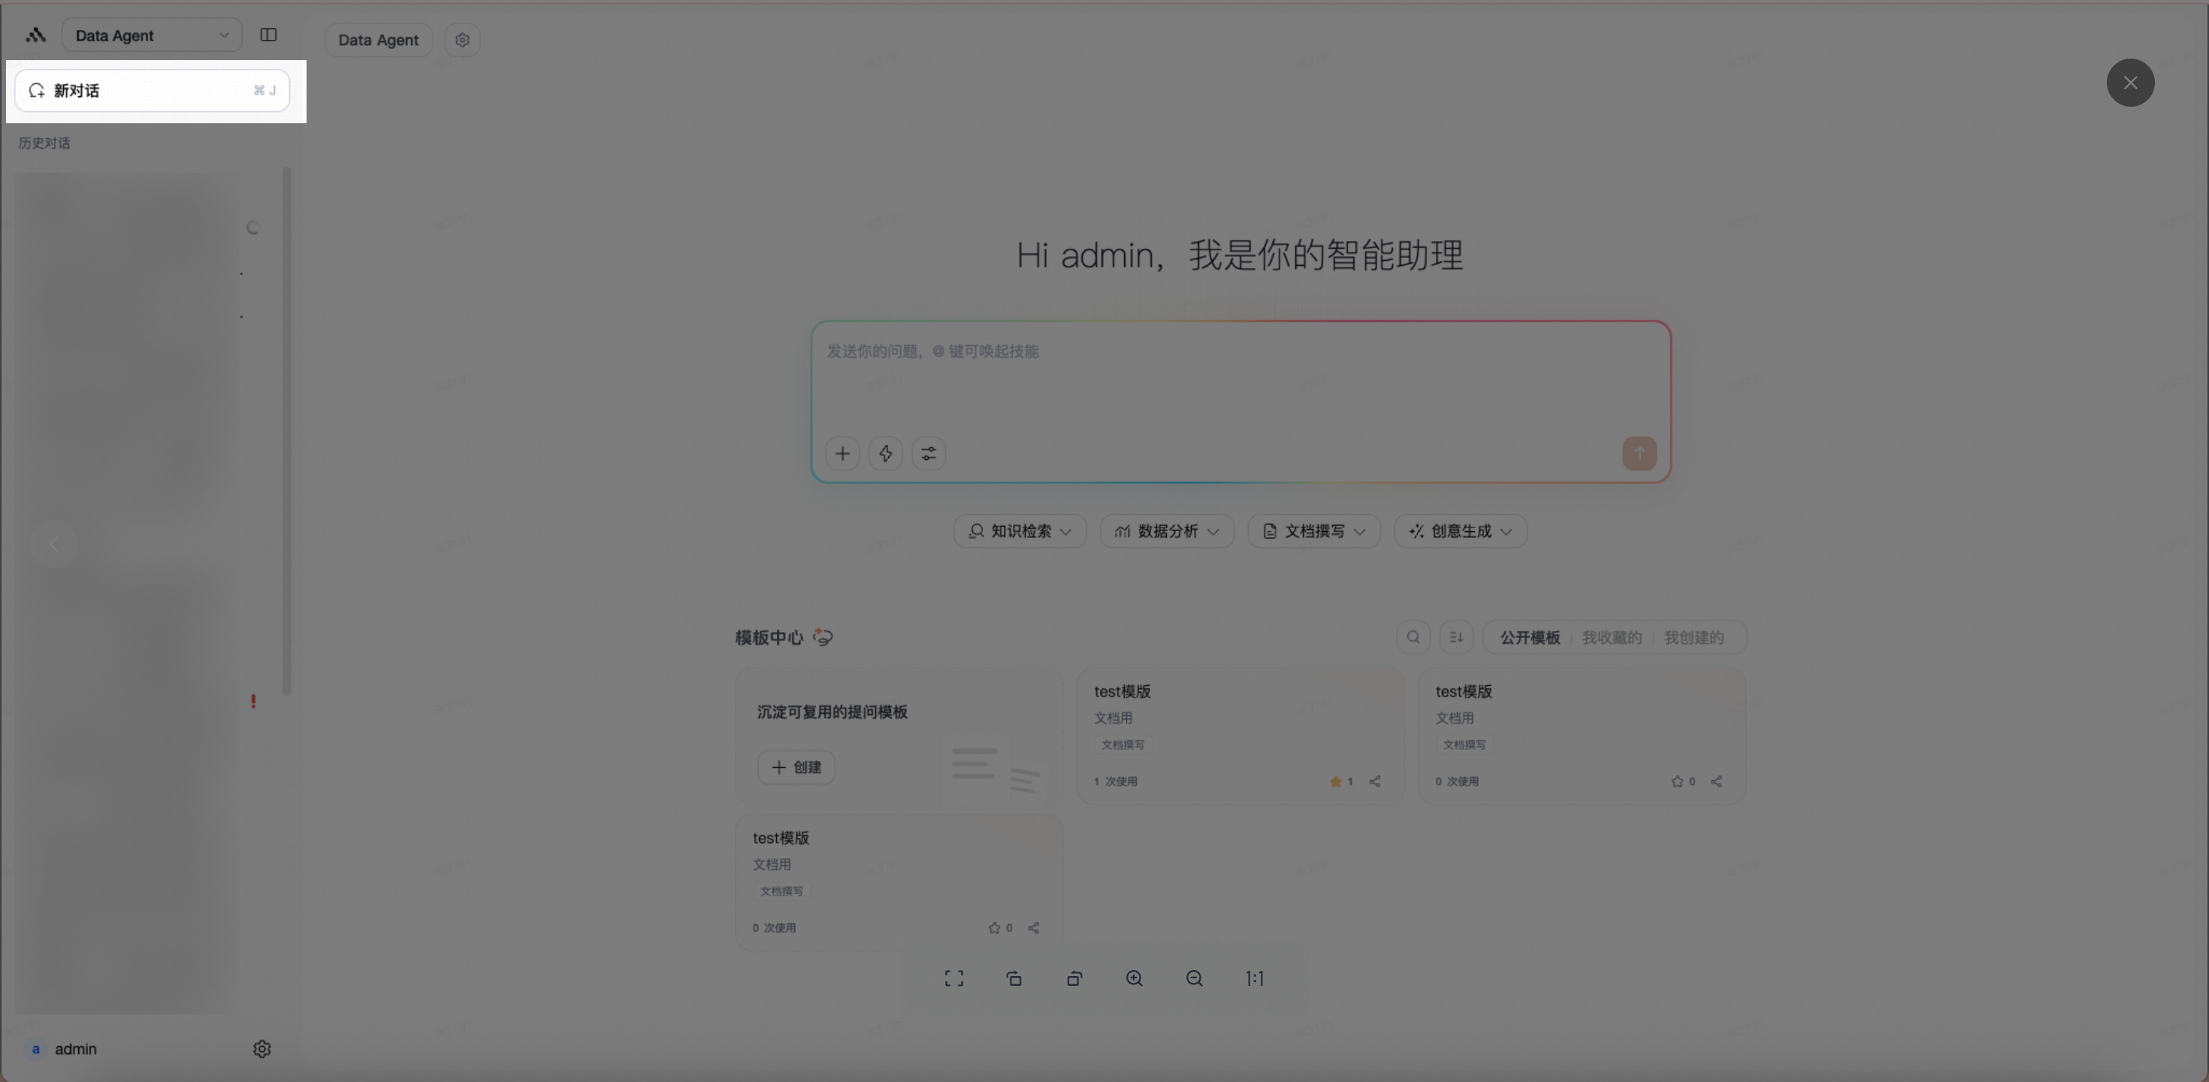Click the Hi admin greeting headline
The image size is (2209, 1082).
click(x=1239, y=255)
